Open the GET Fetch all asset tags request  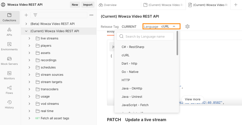click(52, 118)
